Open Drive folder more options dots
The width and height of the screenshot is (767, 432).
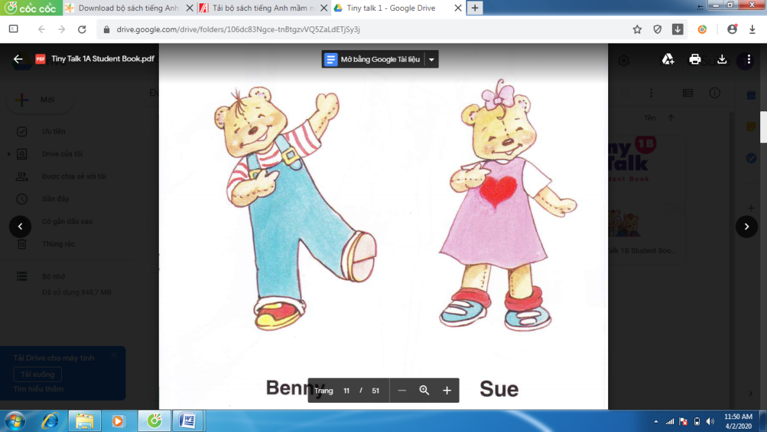[651, 93]
